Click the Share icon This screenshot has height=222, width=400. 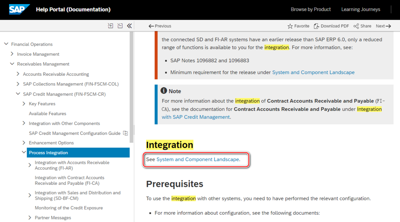[x=356, y=26]
